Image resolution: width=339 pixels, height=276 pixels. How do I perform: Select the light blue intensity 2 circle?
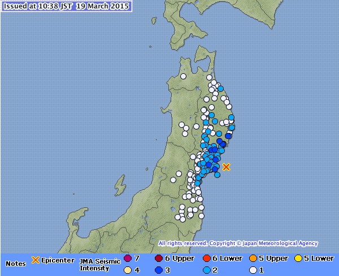(206, 270)
